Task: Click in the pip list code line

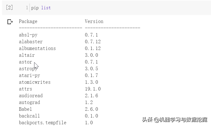Action: click(41, 8)
